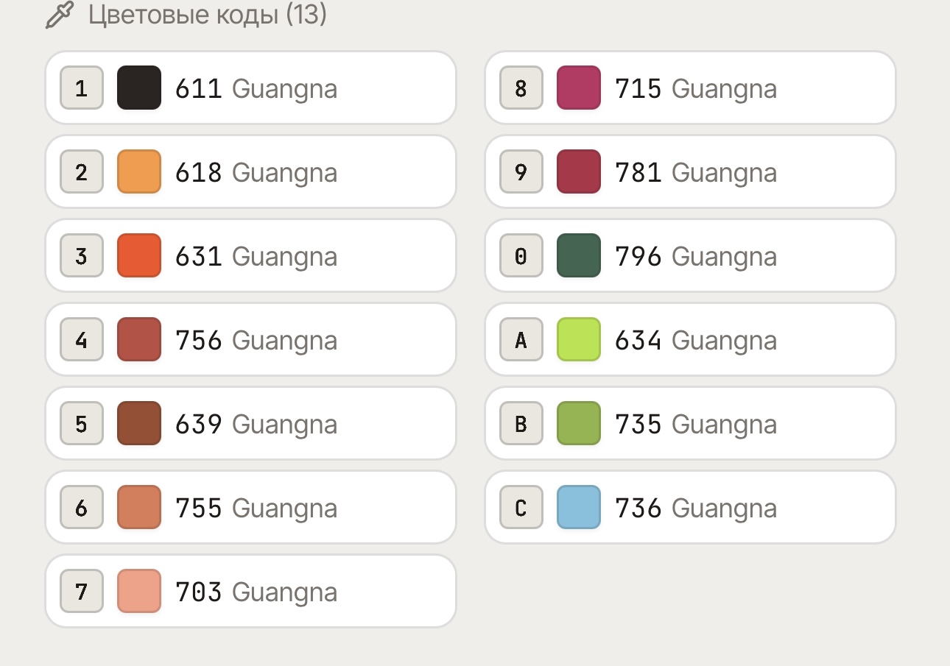Select the 781 Guangna color row
Viewport: 950px width, 666px height.
691,171
